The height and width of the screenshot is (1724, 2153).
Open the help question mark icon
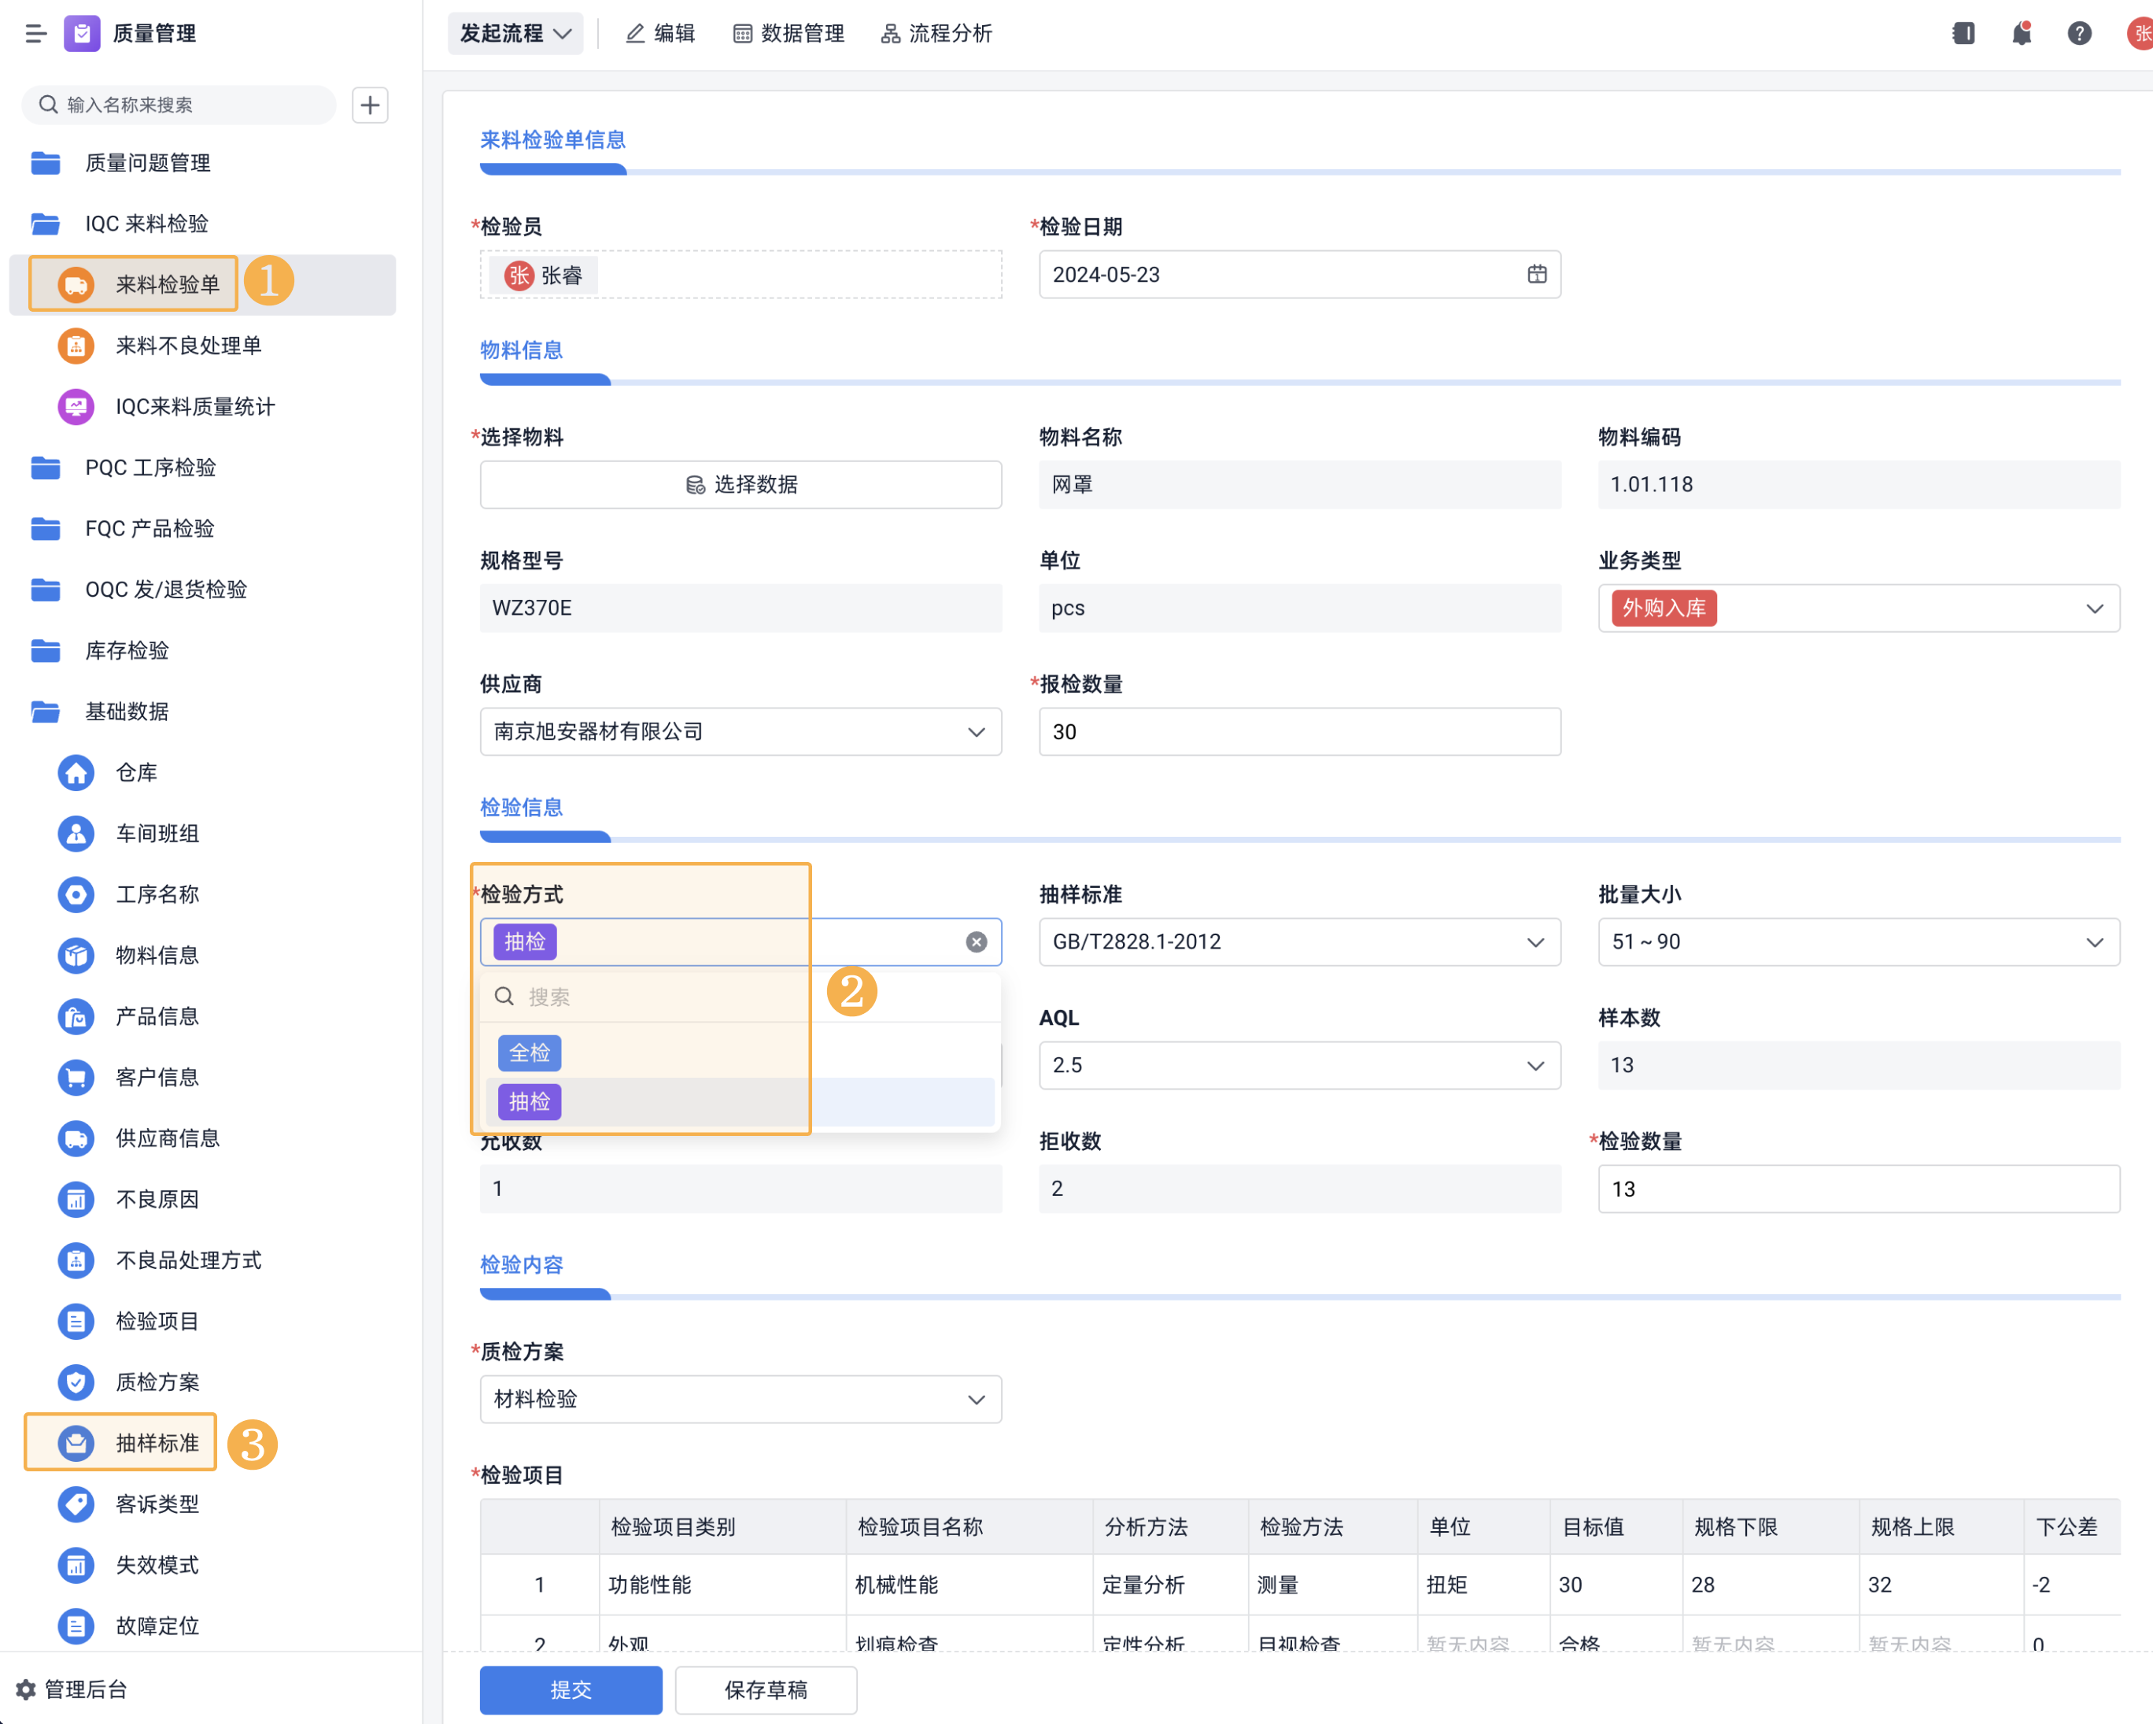coord(2079,33)
